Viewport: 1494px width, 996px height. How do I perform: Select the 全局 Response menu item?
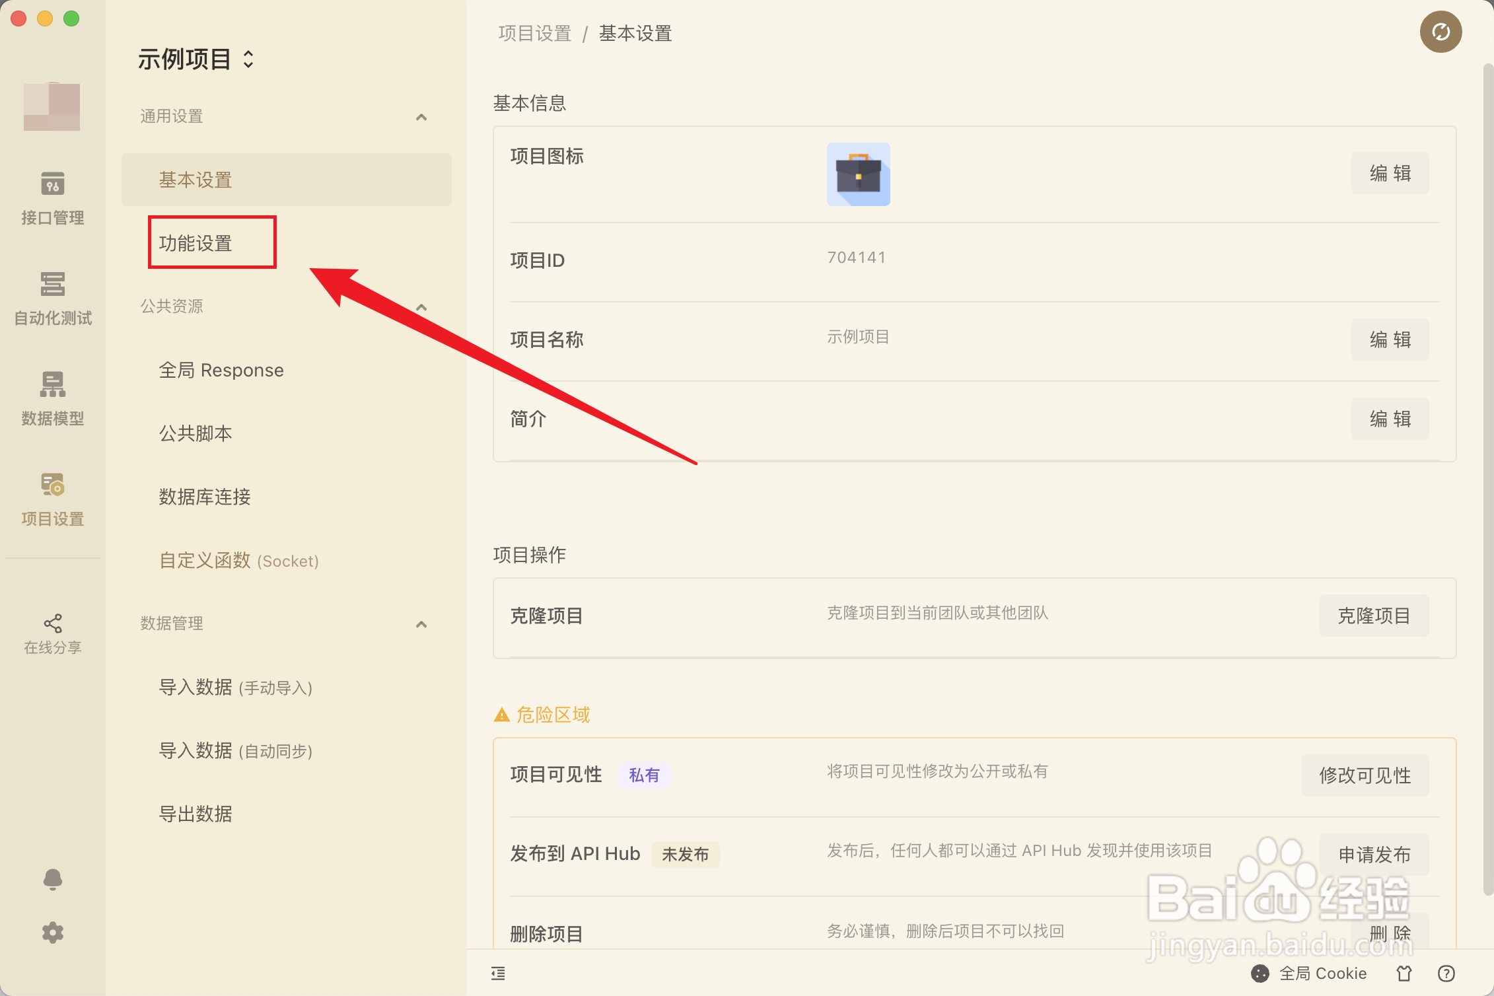coord(221,370)
